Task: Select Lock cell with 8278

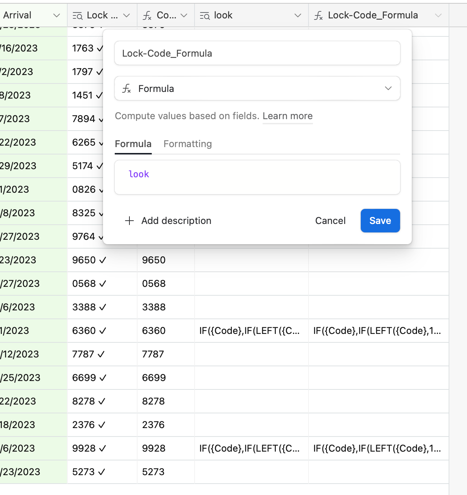Action: click(102, 401)
